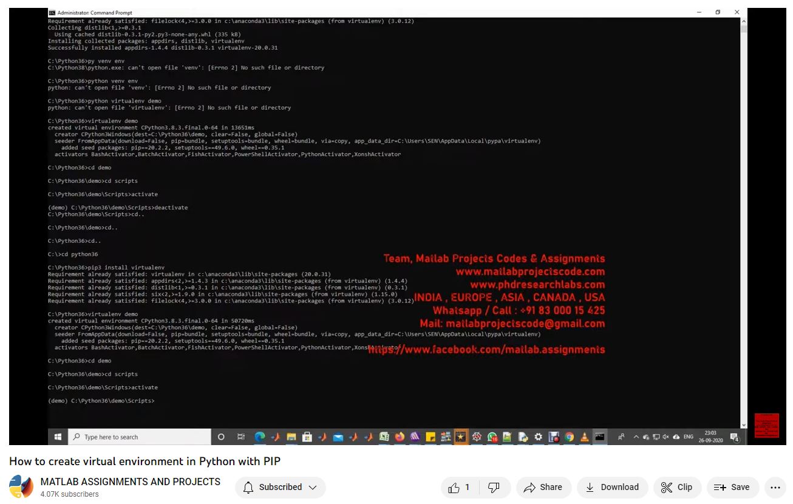Open VLC media player from the taskbar
The image size is (793, 504).
click(x=584, y=437)
